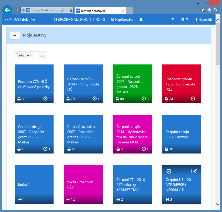Image resolution: width=222 pixels, height=212 pixels.
Task: Open Čerpání zdrojů 2014 Příjmy fondů HČ tile
Action: coord(83,84)
